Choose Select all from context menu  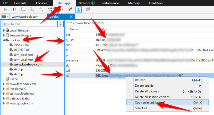pyautogui.click(x=168, y=108)
